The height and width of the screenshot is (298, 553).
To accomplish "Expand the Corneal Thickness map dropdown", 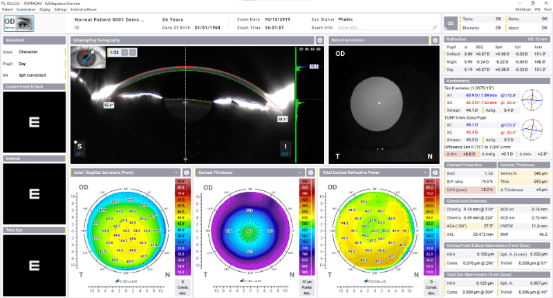I will point(300,172).
